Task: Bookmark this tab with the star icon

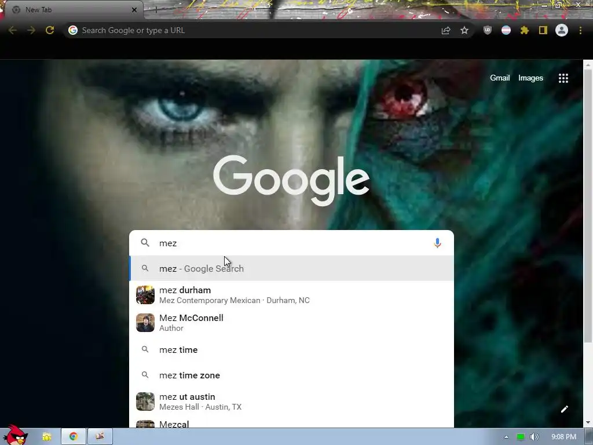Action: [x=464, y=30]
